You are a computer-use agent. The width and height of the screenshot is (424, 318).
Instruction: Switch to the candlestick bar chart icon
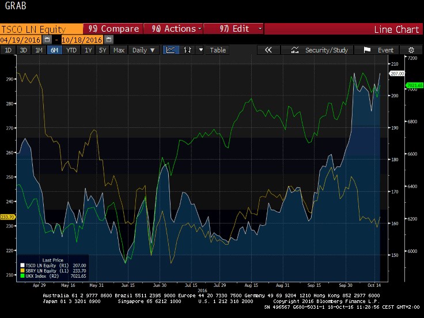187,50
